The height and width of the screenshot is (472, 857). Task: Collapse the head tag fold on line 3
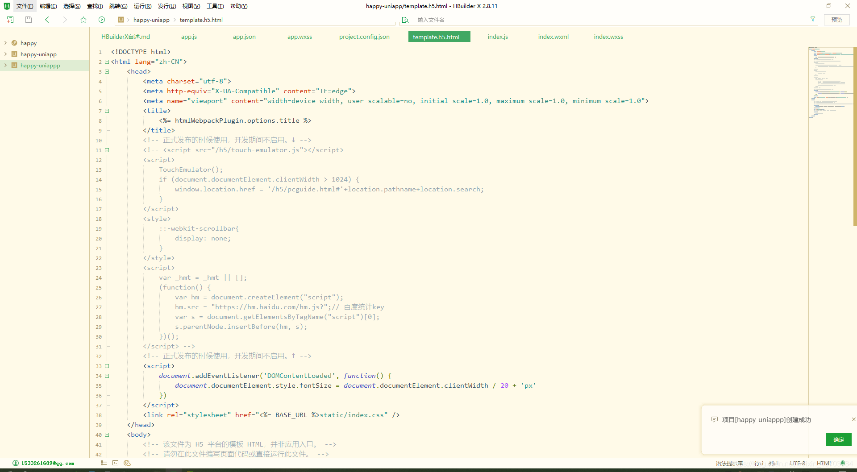click(107, 71)
